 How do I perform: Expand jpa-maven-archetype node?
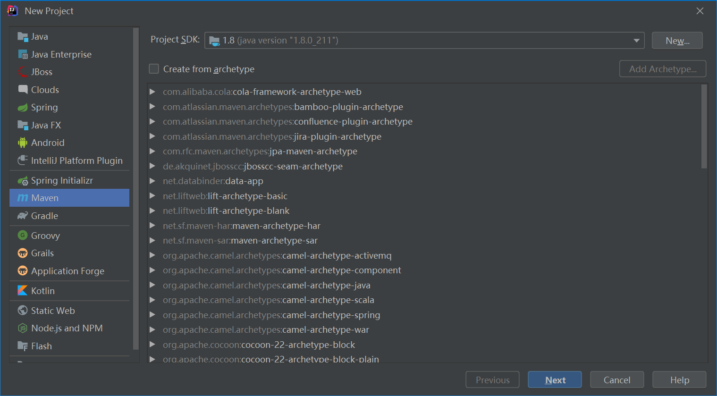152,151
